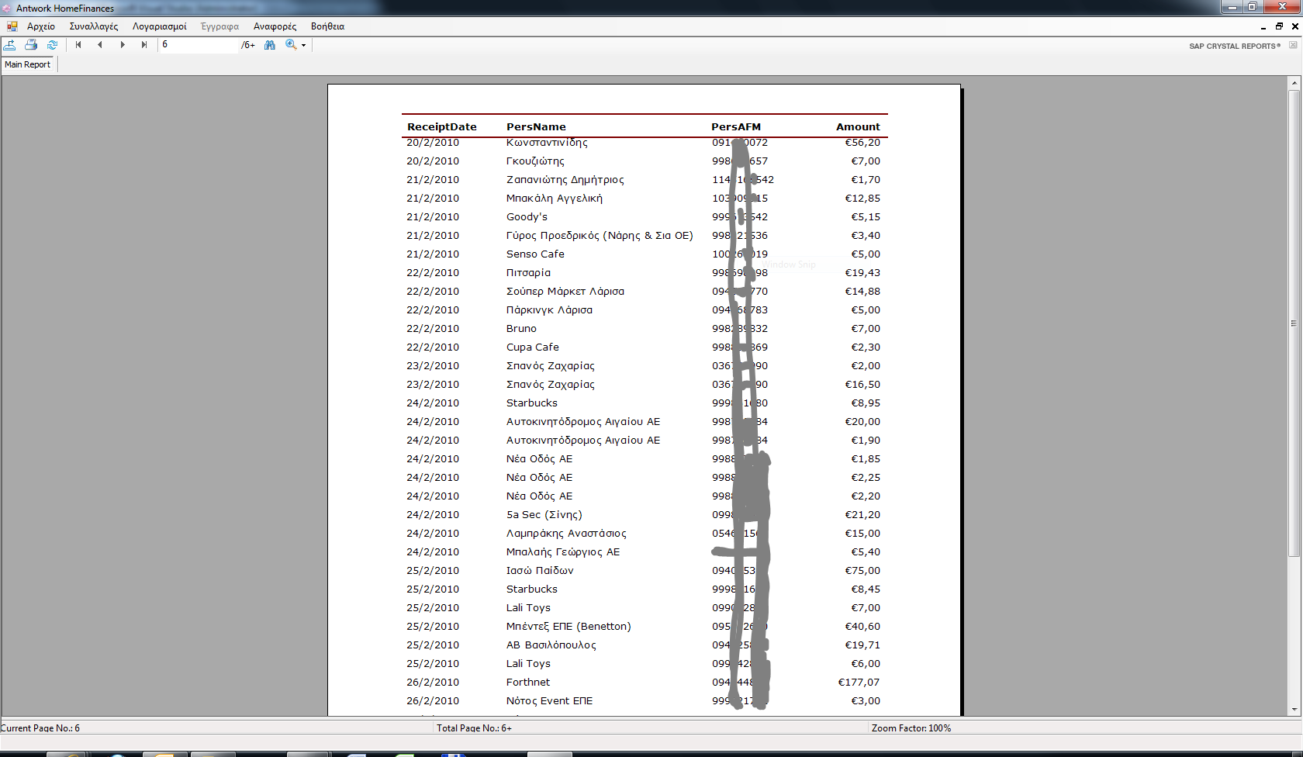Select the Νότος Event ΕΠΕ name cell
The image size is (1303, 757).
click(549, 701)
